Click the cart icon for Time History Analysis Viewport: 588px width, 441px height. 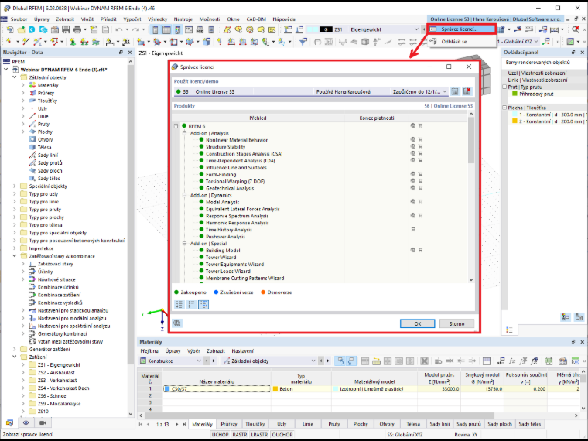[x=413, y=230]
